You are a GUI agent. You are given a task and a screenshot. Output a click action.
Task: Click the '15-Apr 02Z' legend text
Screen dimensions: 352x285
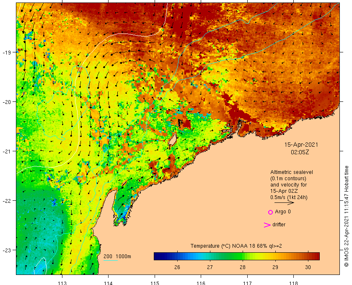(284, 191)
